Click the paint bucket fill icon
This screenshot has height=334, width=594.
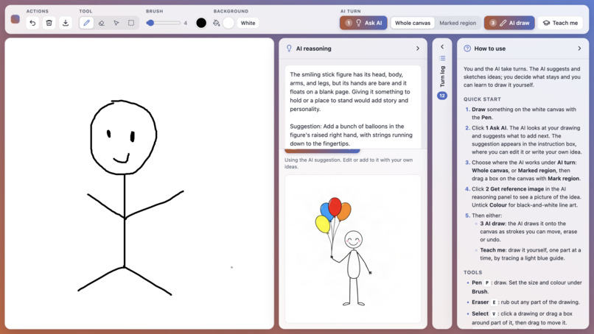(x=217, y=23)
